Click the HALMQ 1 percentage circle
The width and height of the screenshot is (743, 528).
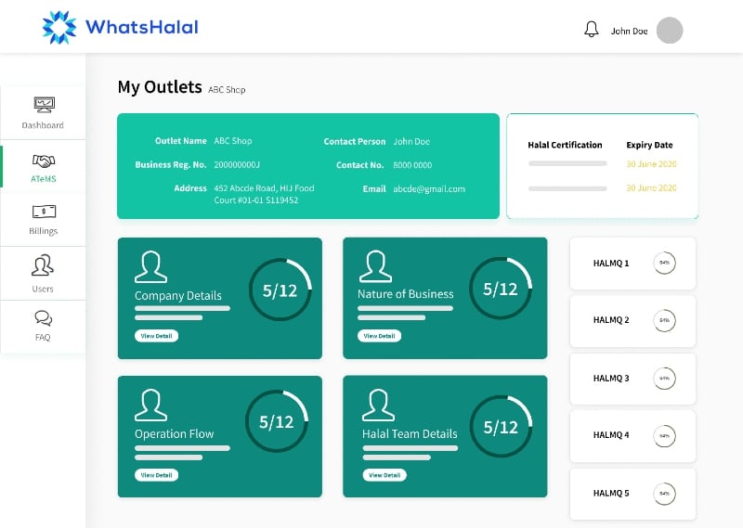[x=664, y=263]
